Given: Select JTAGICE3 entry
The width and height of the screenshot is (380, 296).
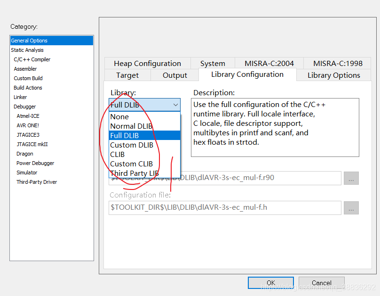Looking at the screenshot, I should [x=28, y=135].
